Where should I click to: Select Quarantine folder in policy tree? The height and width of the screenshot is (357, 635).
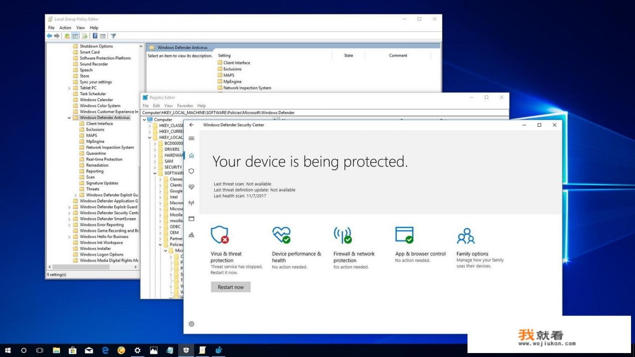tap(96, 153)
